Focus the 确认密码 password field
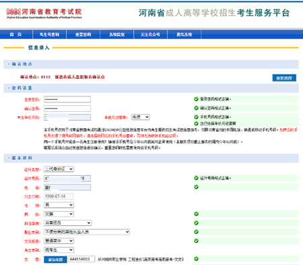The image size is (303, 265). click(67, 109)
